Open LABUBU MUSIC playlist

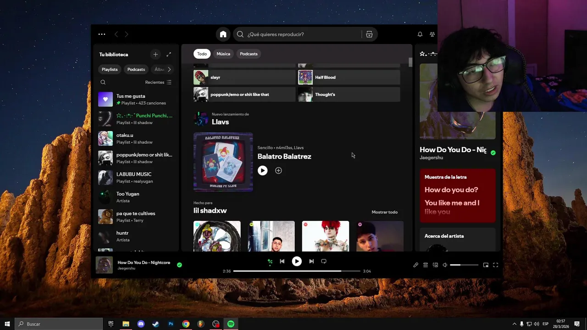coord(136,177)
